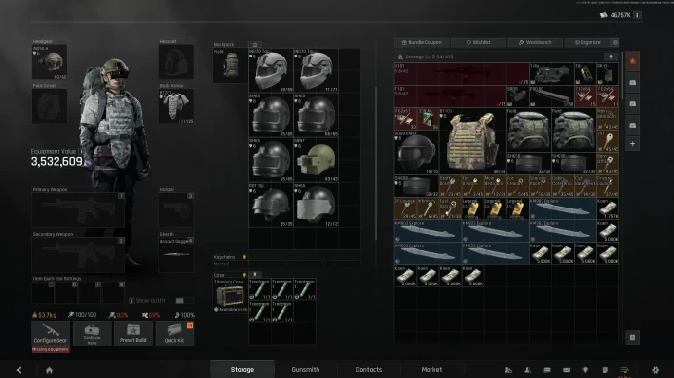Select the first T191 rifle in storage
The height and width of the screenshot is (378, 674).
click(x=462, y=74)
